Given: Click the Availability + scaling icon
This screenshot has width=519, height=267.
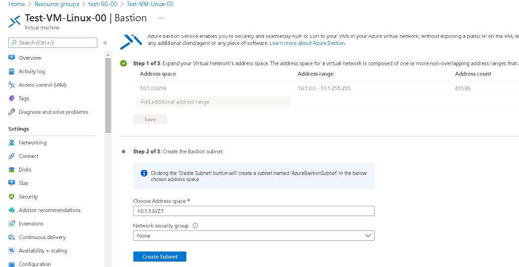Looking at the screenshot, I should [11, 251].
